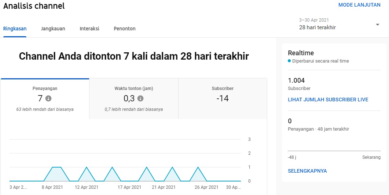Click the '0,7 lebih rendah dari biasanya' text
This screenshot has width=389, height=195.
(134, 109)
